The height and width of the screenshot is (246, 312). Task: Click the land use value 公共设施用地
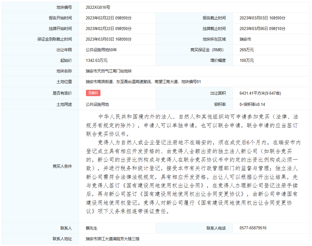97,104
